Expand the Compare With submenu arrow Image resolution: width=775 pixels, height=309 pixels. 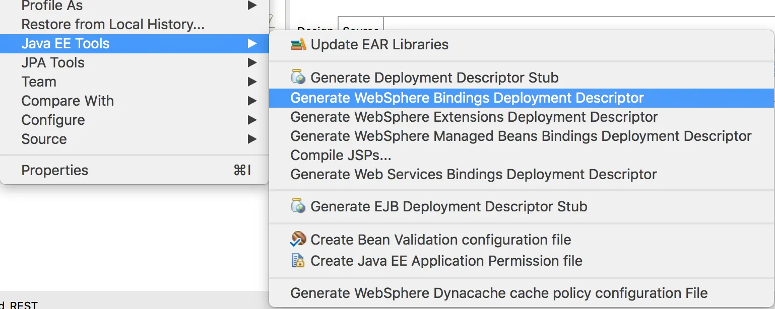[252, 101]
